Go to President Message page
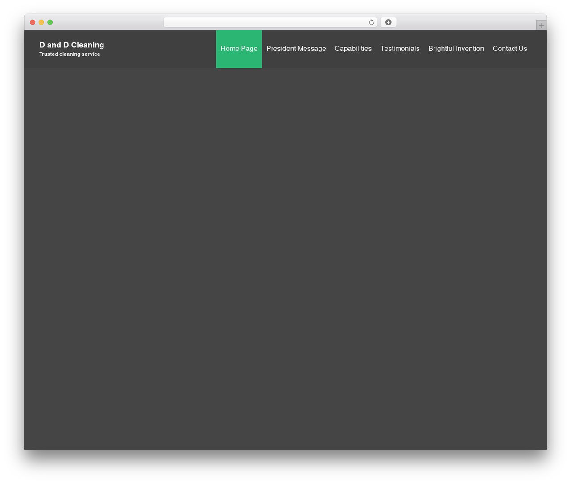Image resolution: width=571 pixels, height=484 pixels. click(x=296, y=49)
